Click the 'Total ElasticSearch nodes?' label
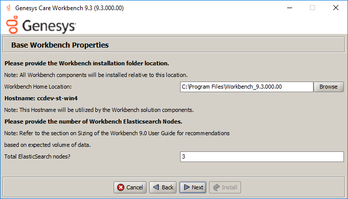This screenshot has height=199, width=348. 38,156
